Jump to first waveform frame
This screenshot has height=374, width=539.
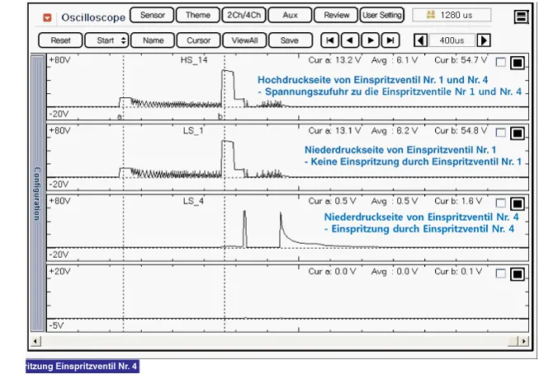[330, 40]
